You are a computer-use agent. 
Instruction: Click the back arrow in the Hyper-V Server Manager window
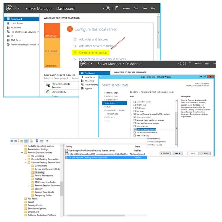[x=83, y=64]
